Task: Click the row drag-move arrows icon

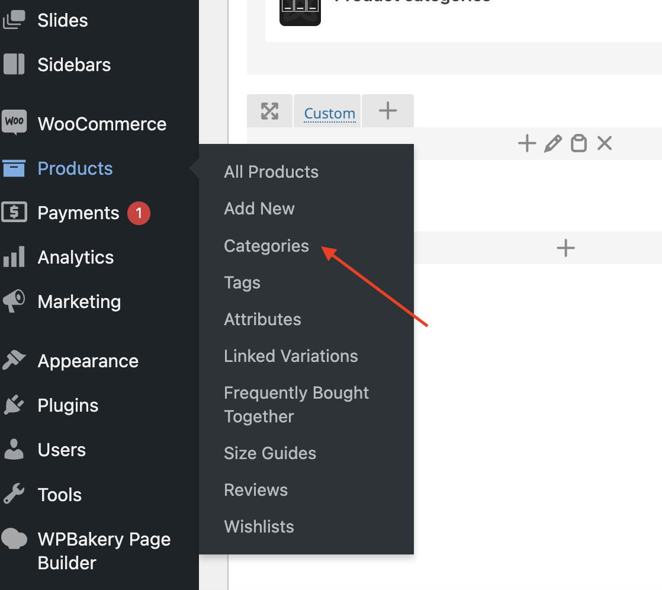Action: [x=270, y=111]
